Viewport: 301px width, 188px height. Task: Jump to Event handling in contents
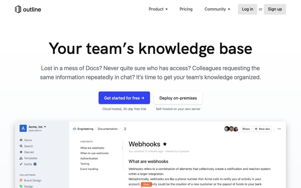click(89, 169)
